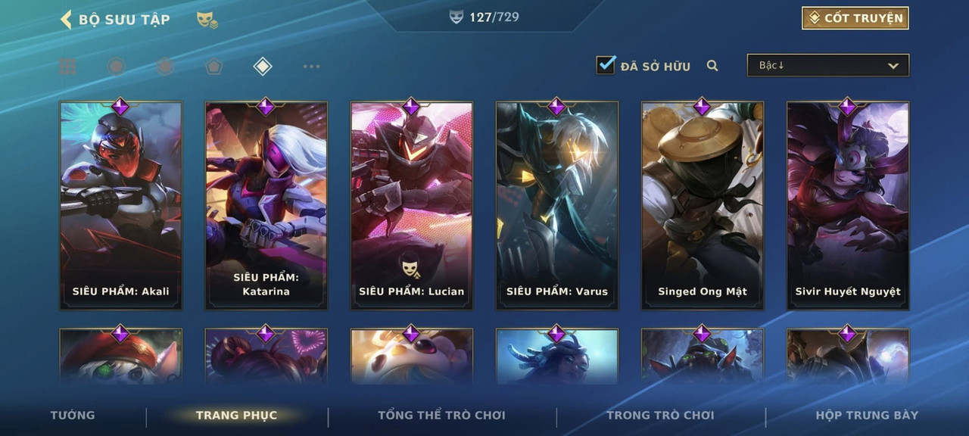This screenshot has width=969, height=436.
Task: Click the search magnifier icon
Action: (712, 66)
